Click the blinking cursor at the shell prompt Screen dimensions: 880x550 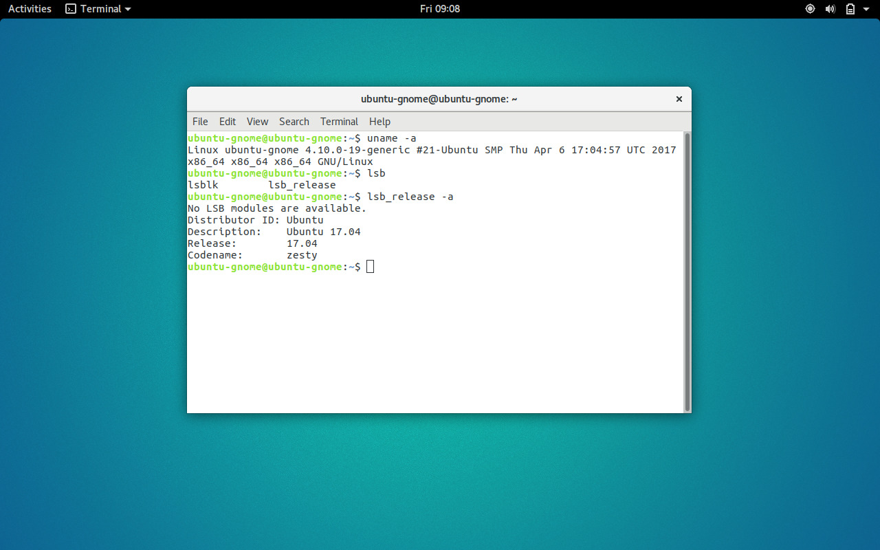point(370,266)
